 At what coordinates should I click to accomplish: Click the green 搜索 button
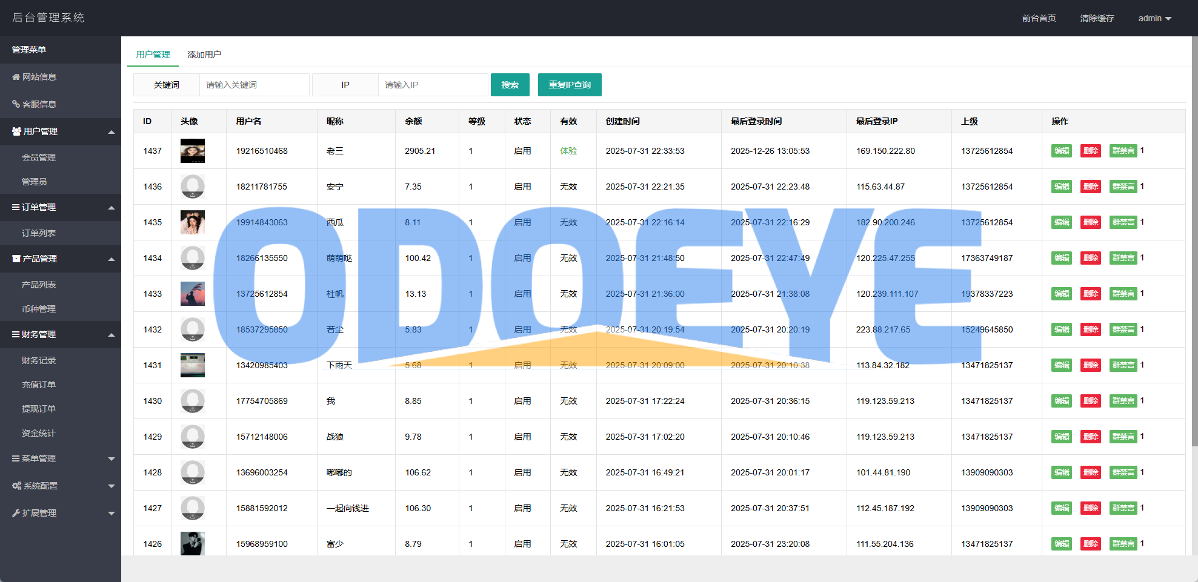click(x=510, y=85)
